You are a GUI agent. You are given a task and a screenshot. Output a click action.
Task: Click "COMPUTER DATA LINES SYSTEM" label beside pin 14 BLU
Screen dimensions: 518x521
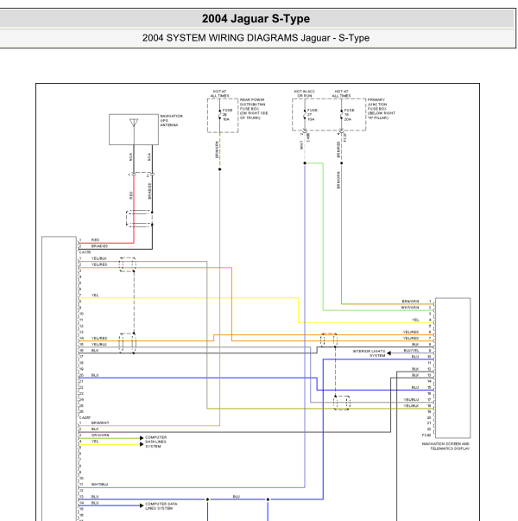point(161,506)
